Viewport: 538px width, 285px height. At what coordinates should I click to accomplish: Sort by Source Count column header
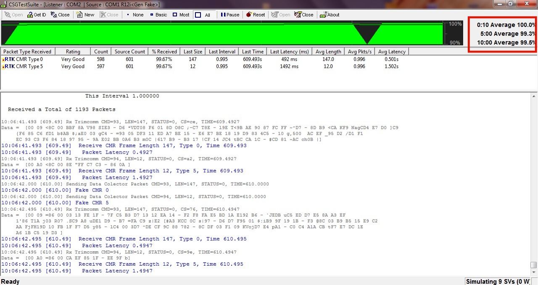[x=129, y=52]
